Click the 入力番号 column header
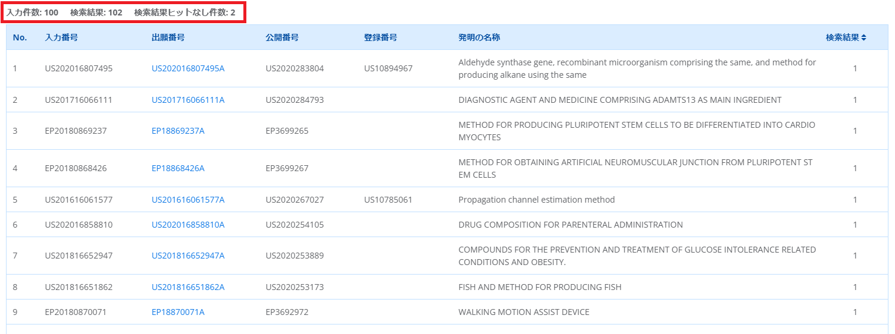Viewport: 895px width, 334px height. [x=61, y=37]
